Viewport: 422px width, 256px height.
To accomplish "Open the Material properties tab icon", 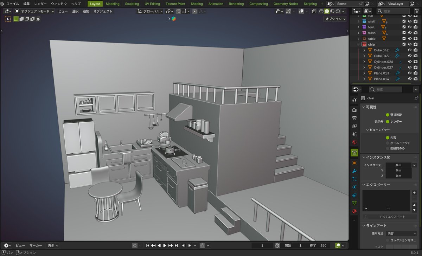I will coord(354,211).
